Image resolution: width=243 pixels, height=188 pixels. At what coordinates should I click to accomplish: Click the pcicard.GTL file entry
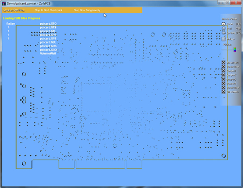(x=48, y=31)
